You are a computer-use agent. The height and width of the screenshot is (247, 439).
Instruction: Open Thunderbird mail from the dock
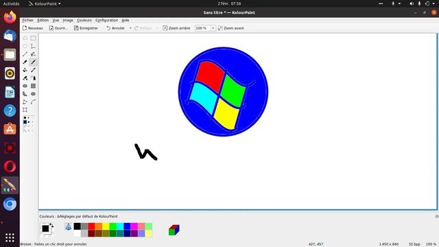click(x=10, y=36)
